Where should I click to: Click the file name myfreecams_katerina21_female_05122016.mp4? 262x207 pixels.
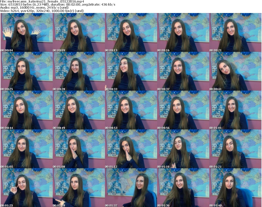(x=46, y=2)
